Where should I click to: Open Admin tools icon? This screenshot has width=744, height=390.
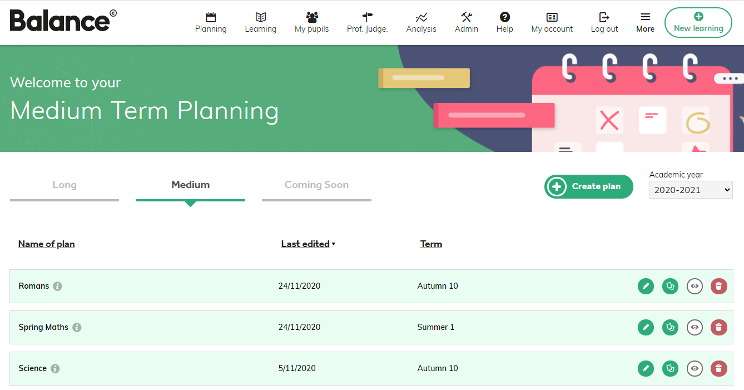point(467,17)
